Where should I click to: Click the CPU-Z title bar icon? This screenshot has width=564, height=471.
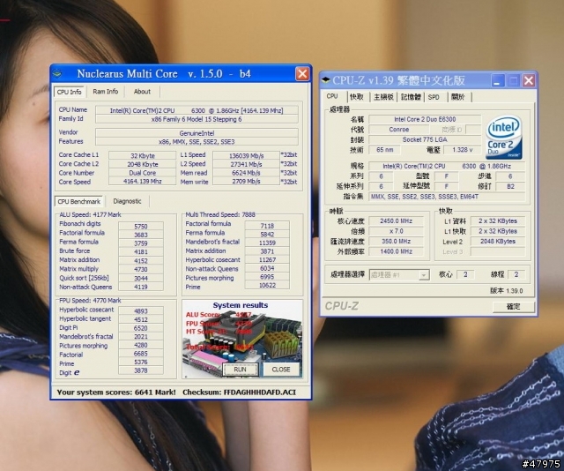point(325,80)
